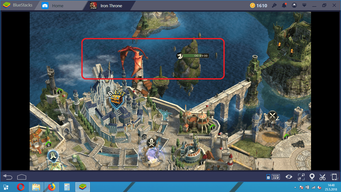Tap the sleeping crossed swords icon over barracks

pos(273,116)
